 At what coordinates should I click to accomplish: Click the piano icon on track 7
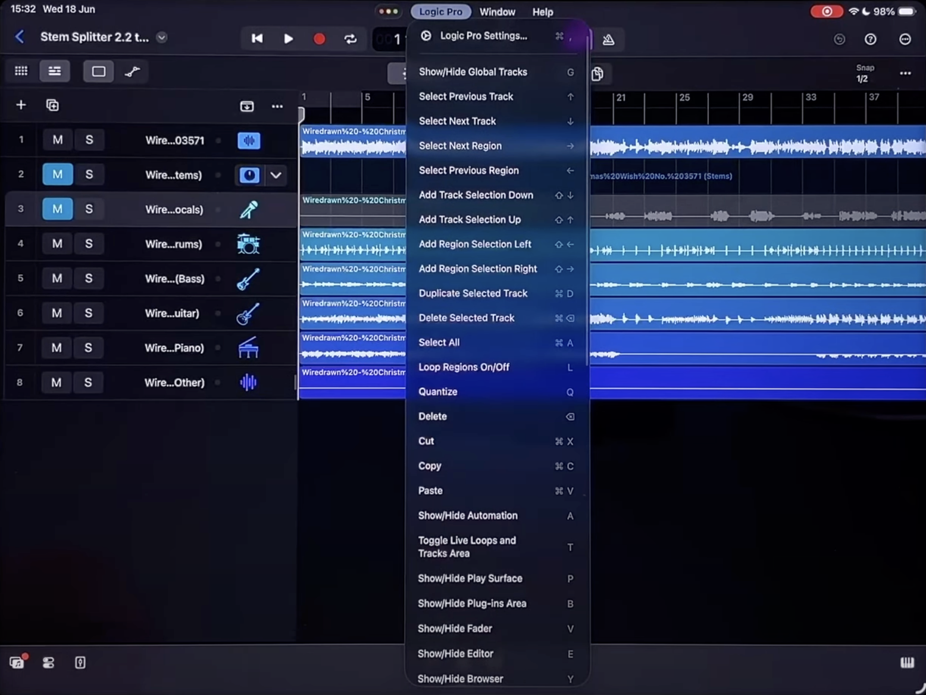248,348
